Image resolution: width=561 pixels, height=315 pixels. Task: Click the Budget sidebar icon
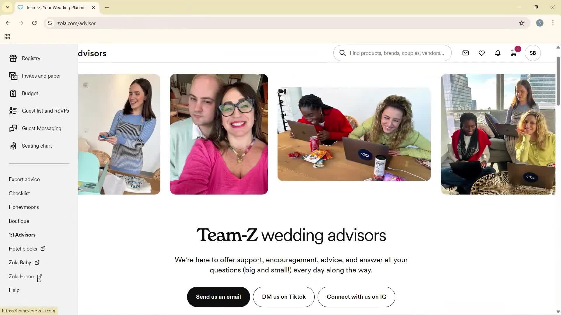pos(13,93)
